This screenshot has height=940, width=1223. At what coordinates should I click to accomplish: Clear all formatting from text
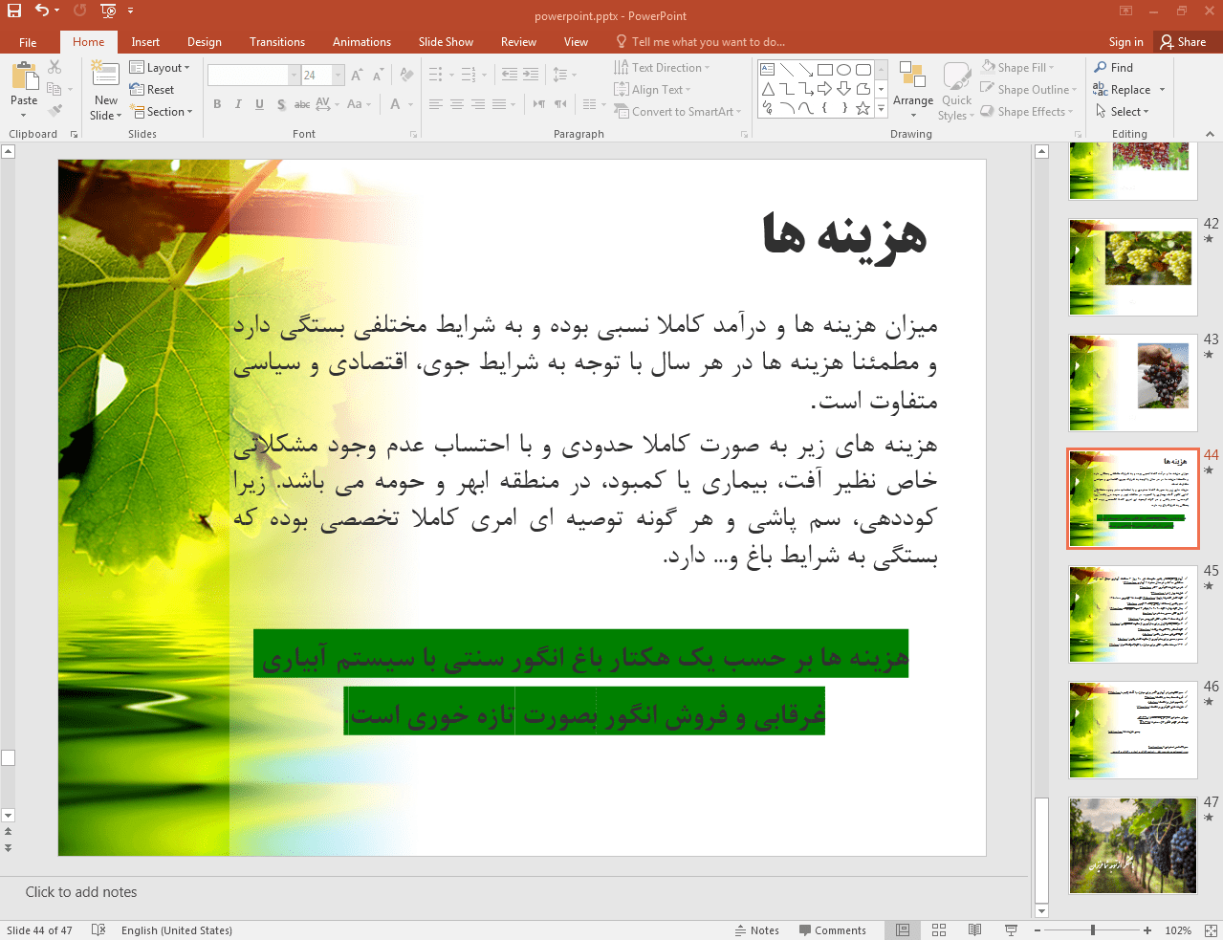click(407, 75)
